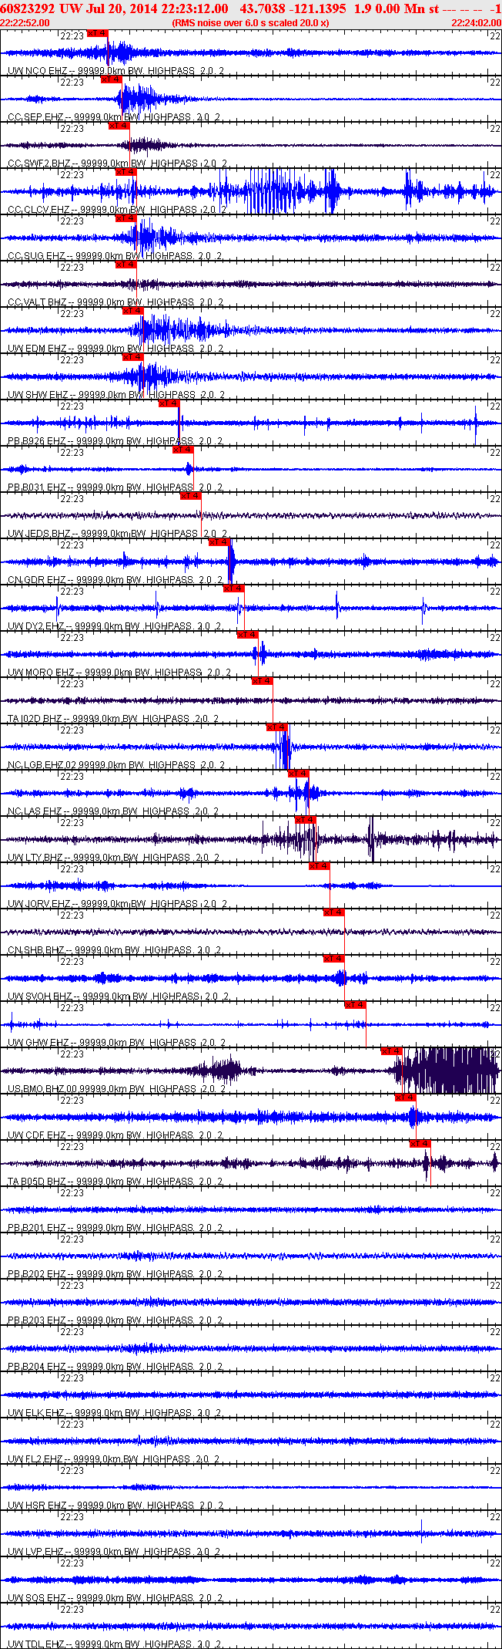This screenshot has width=502, height=1649.
Task: Click the TA B05D BHZ trace label
Action: pyautogui.click(x=115, y=1182)
